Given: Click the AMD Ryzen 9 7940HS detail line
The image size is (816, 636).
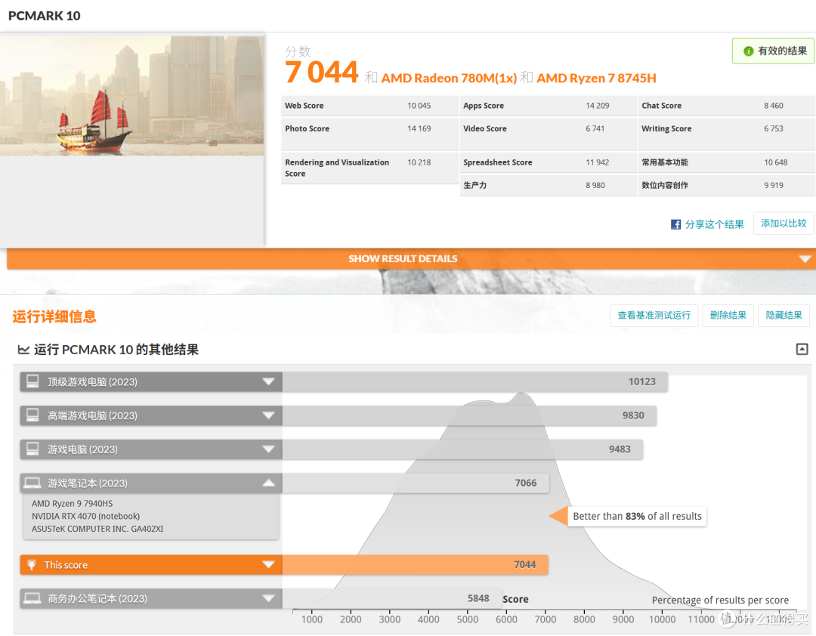Looking at the screenshot, I should (x=72, y=503).
